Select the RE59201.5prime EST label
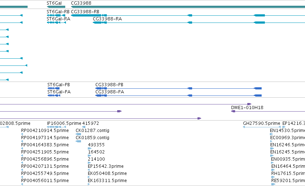Screen dimensions: 305x186 (x=288, y=181)
